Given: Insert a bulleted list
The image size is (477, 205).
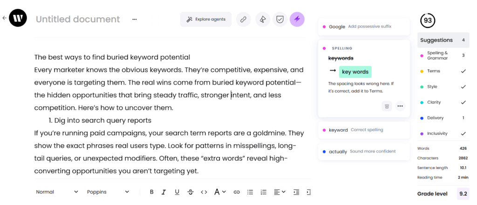Looking at the screenshot, I should 250,192.
